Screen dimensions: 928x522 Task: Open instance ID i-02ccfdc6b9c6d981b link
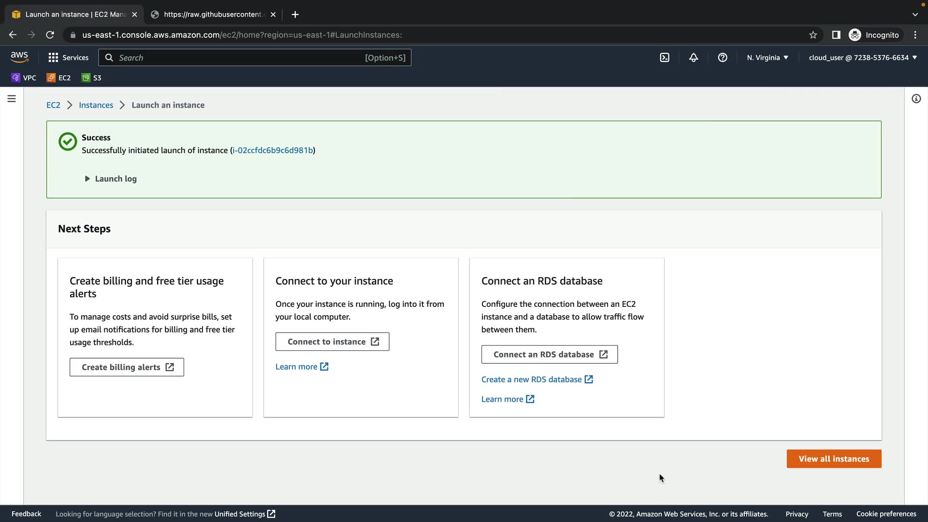[273, 150]
